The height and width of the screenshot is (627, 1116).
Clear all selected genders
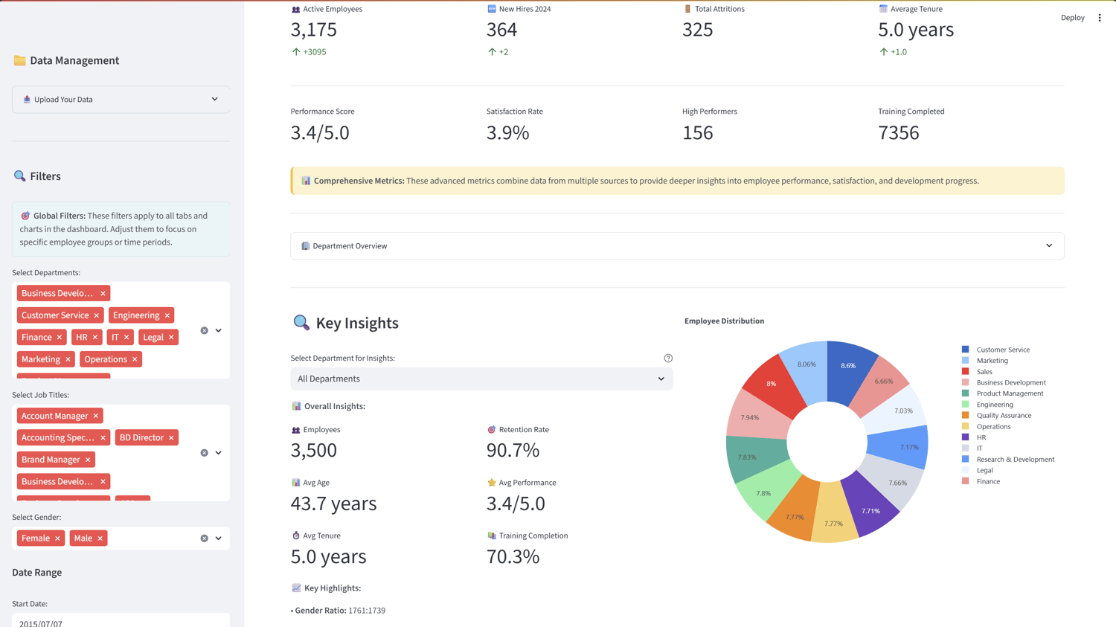(x=205, y=538)
